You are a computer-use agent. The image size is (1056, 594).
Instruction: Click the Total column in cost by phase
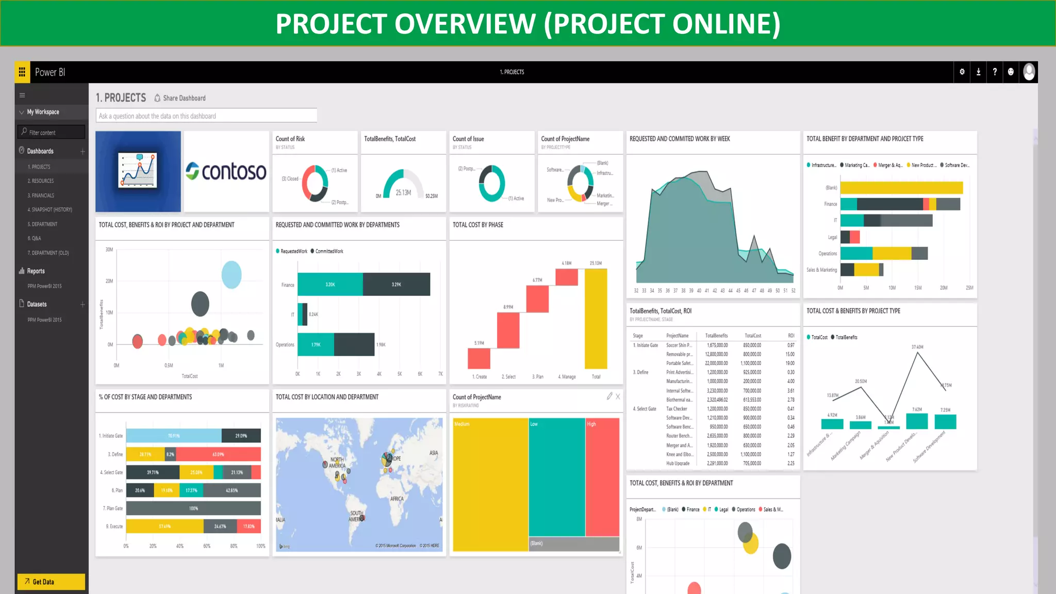596,319
